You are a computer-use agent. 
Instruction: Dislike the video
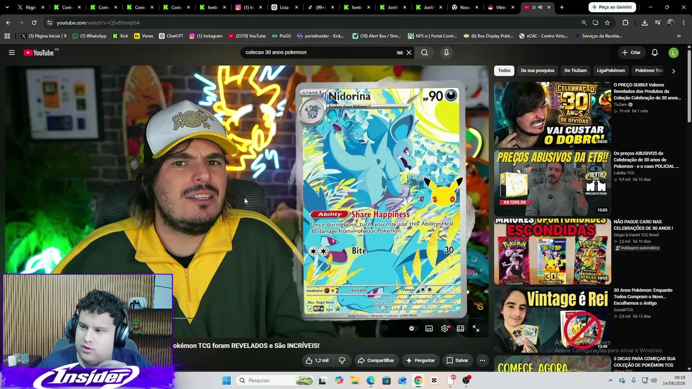tap(342, 360)
